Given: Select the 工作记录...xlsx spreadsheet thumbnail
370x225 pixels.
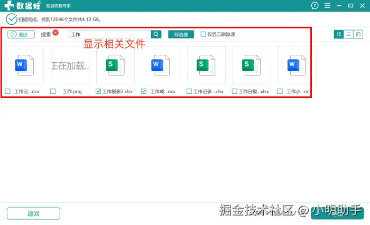Looking at the screenshot, I should (206, 65).
